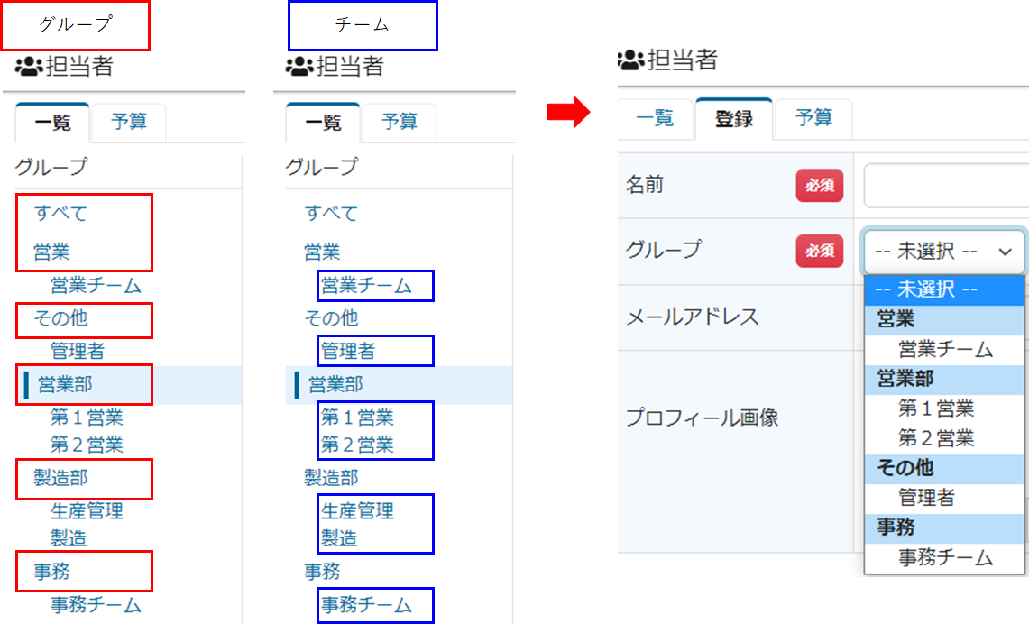Image resolution: width=1029 pixels, height=624 pixels.
Task: Select 営業チーム in the left panel group list
Action: tap(96, 286)
